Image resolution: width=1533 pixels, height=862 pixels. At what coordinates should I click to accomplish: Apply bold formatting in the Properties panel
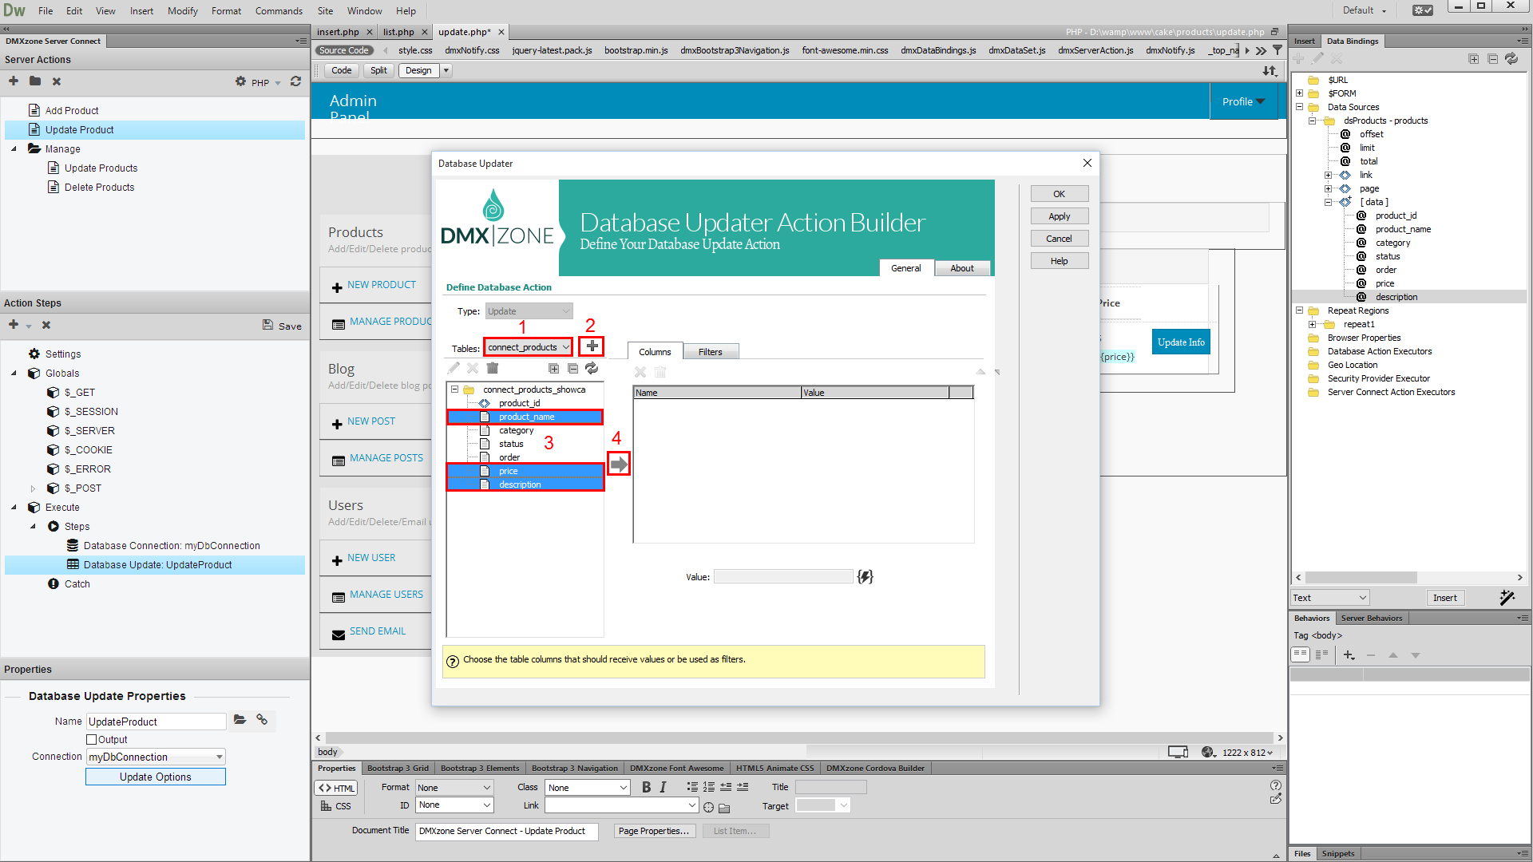pos(646,787)
